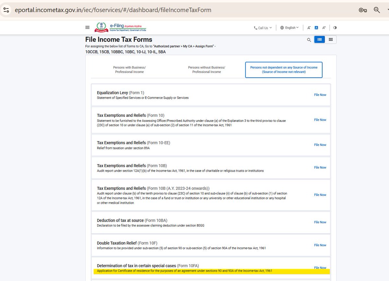Reset font size with default A icon
389x281 pixels.
click(316, 28)
